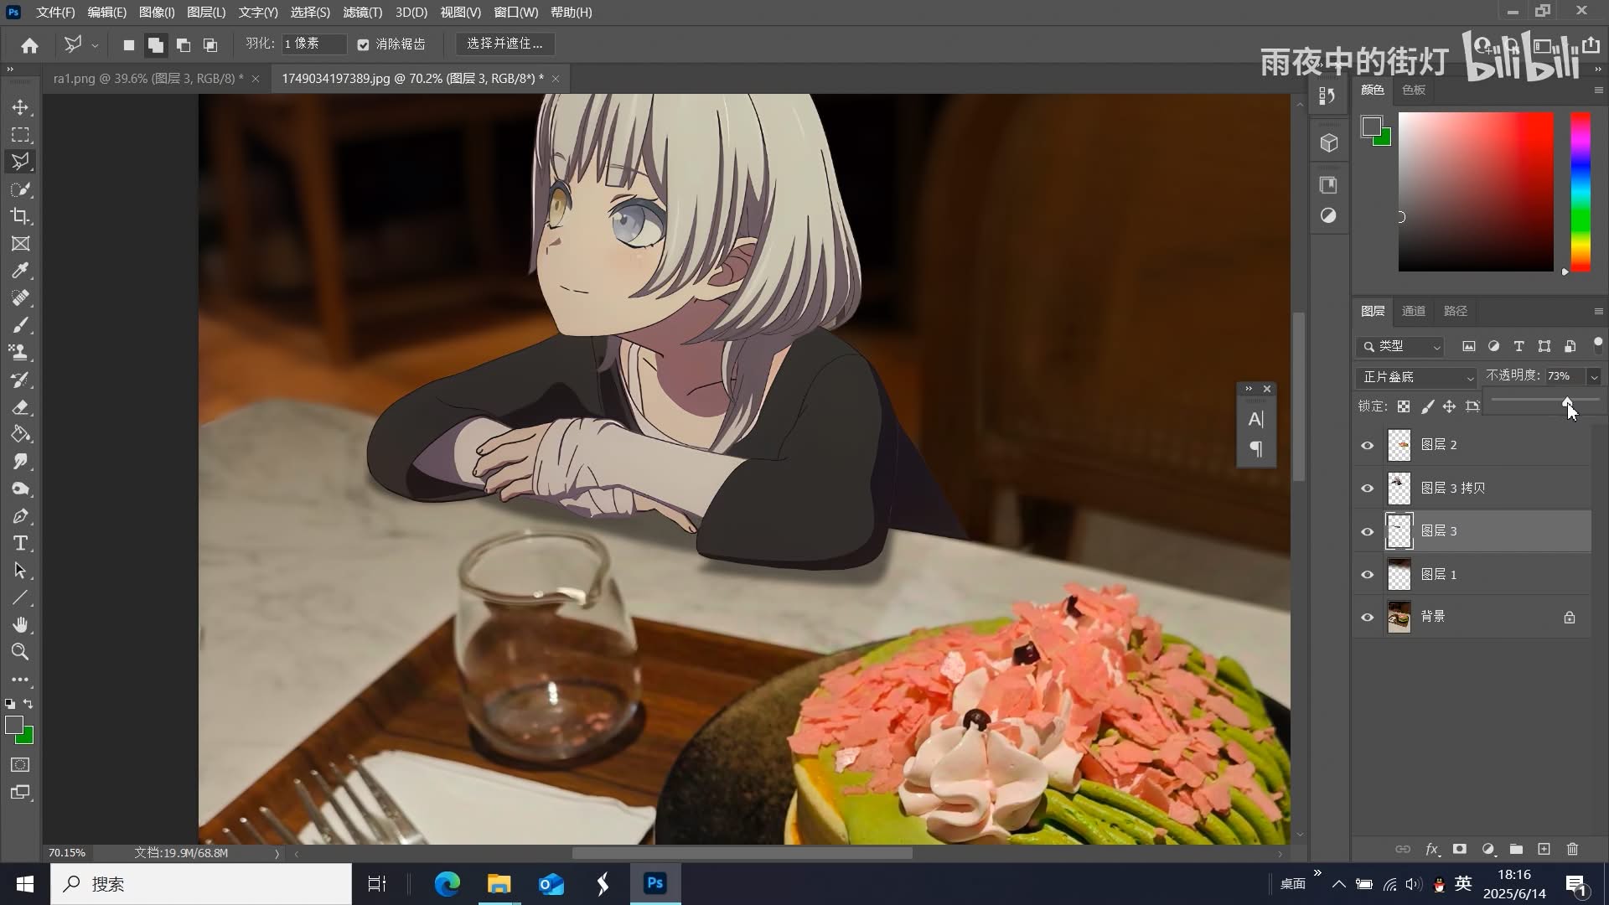Hide 图层 3 拷贝 layer visibility

pyautogui.click(x=1368, y=489)
